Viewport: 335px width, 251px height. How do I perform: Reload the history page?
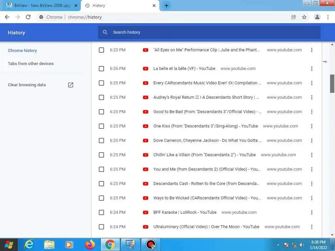click(x=28, y=17)
